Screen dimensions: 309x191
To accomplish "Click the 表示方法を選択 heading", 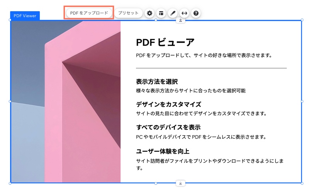I will pos(157,81).
